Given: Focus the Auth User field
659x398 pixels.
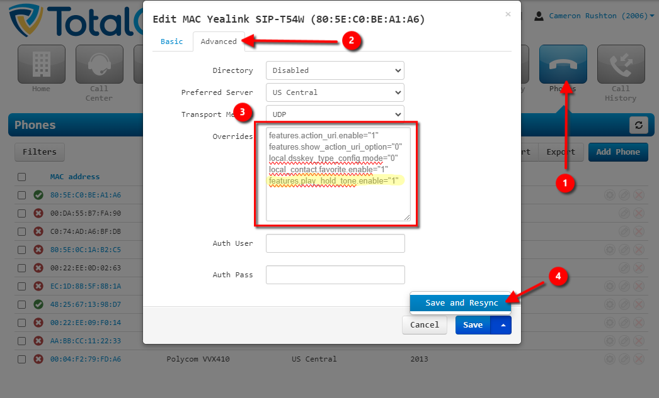Looking at the screenshot, I should (x=335, y=243).
